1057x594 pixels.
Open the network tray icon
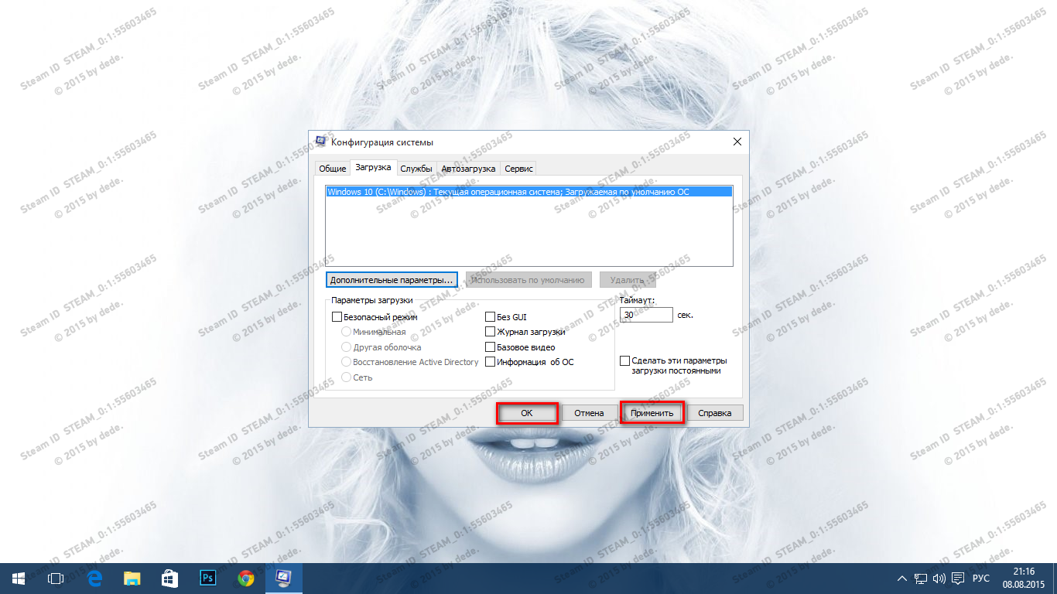921,579
